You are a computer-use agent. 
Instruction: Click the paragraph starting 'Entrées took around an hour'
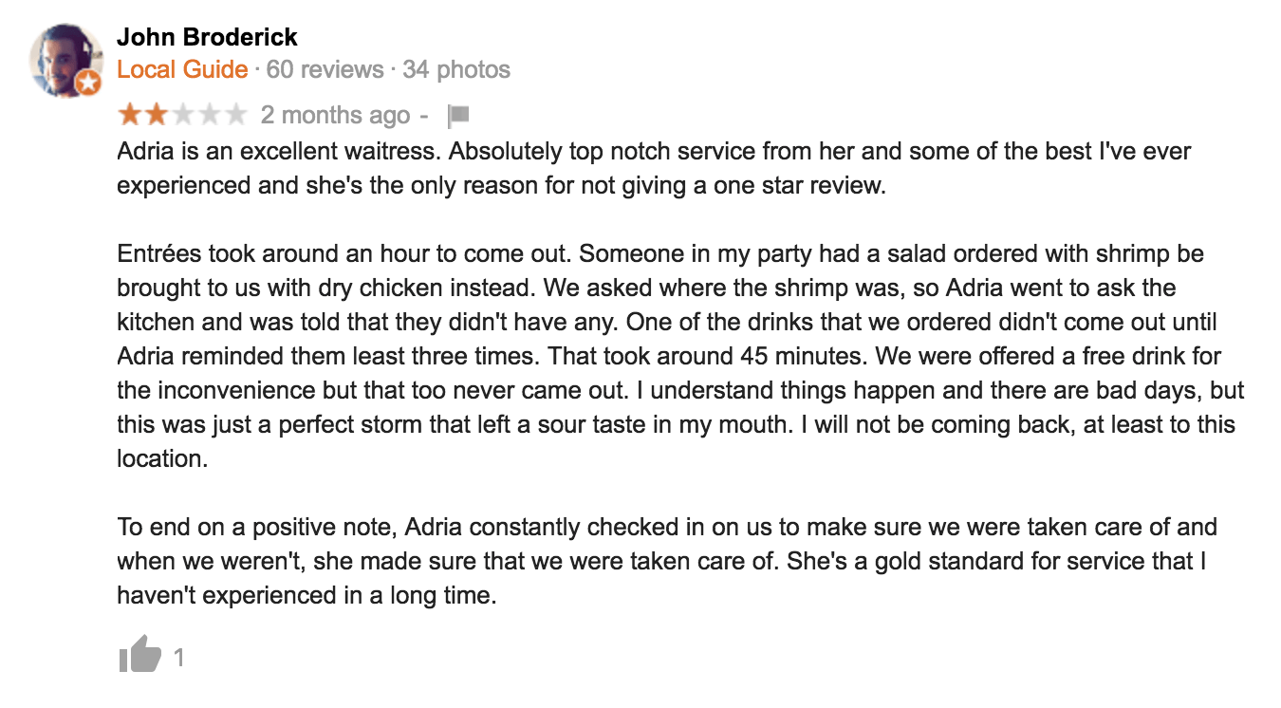pos(680,356)
